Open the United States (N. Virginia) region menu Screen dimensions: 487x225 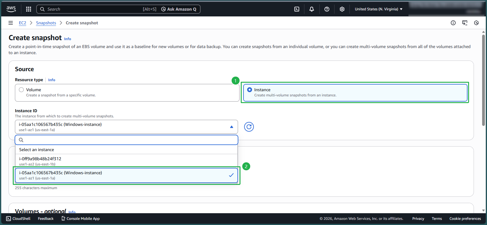pos(379,9)
